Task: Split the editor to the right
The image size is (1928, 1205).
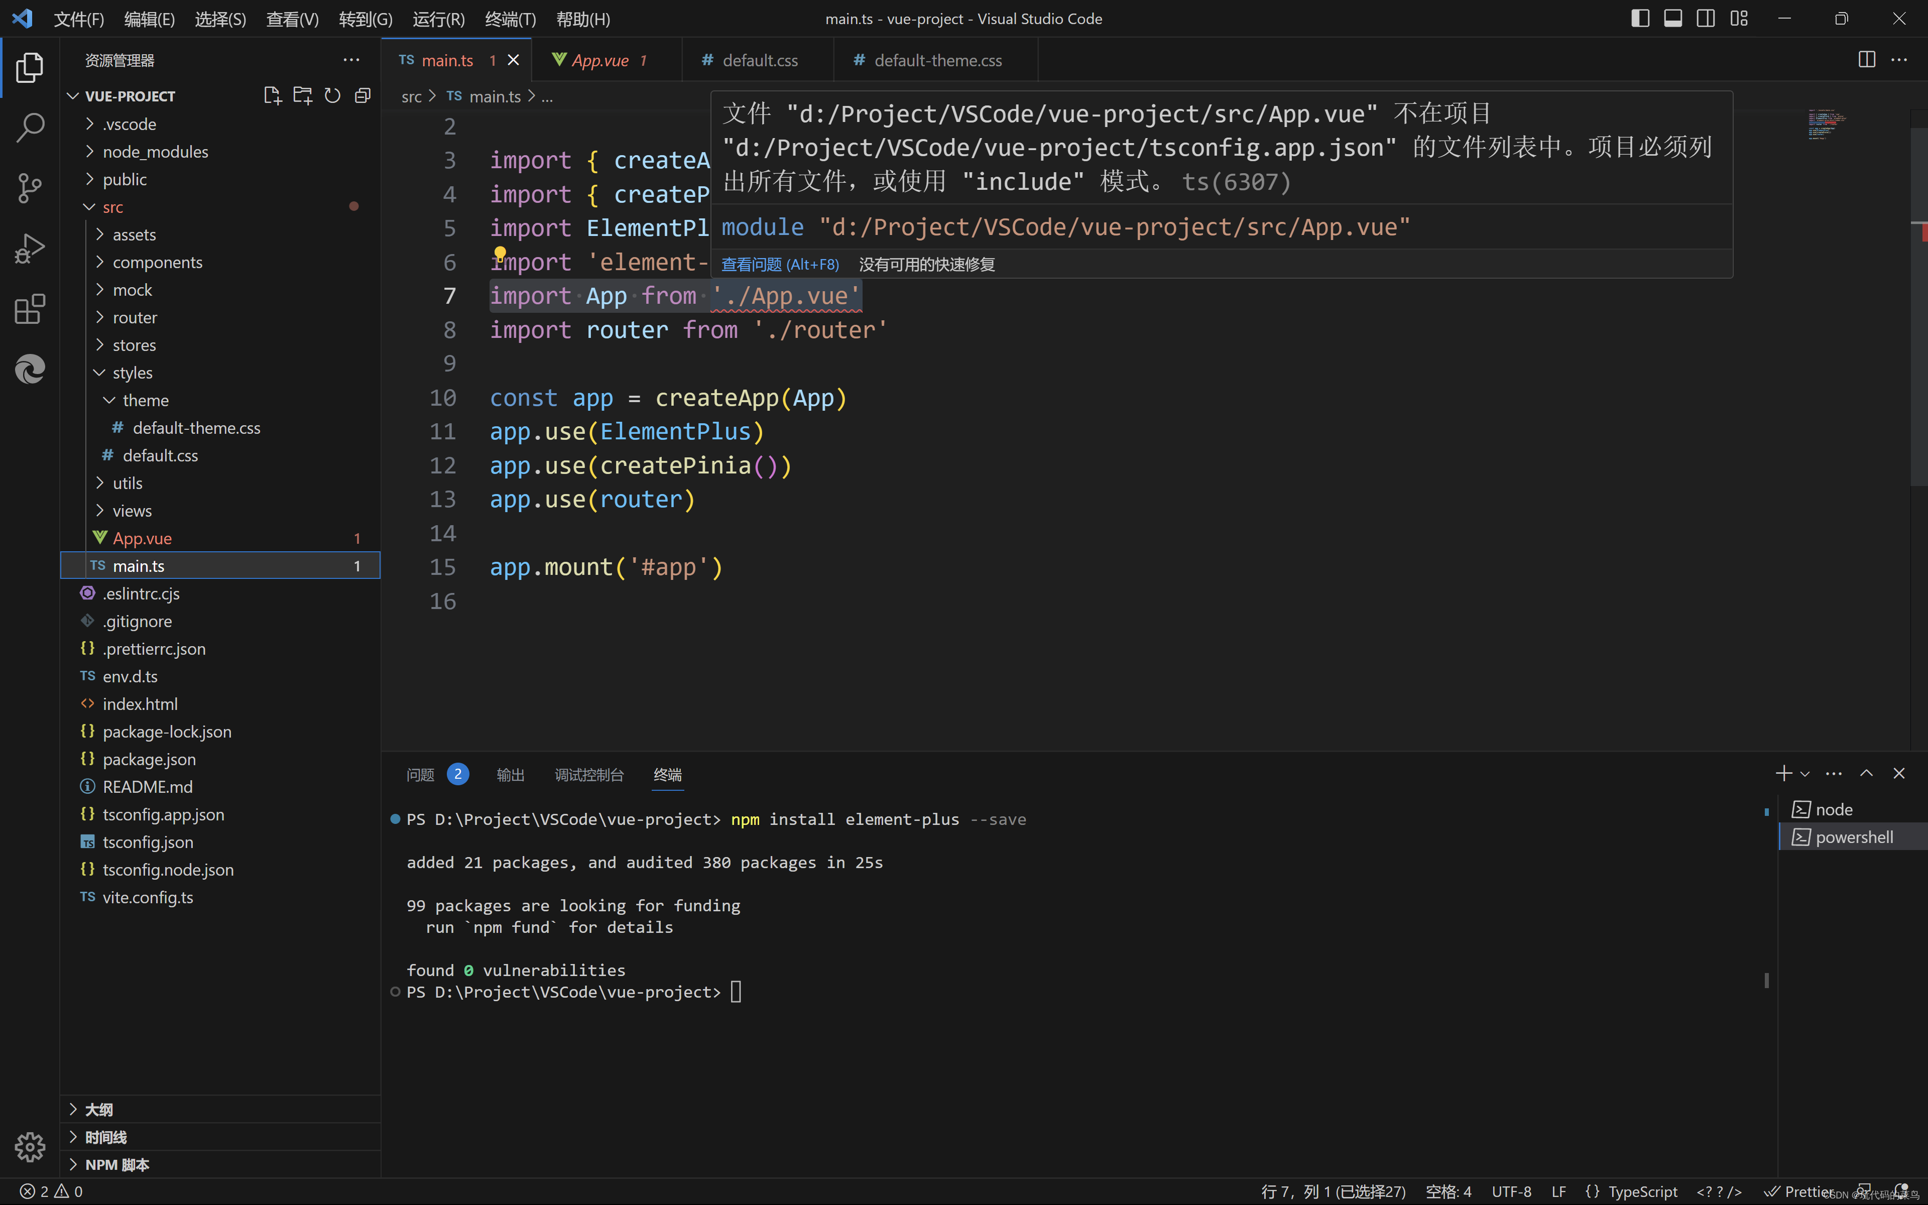Action: [1866, 60]
